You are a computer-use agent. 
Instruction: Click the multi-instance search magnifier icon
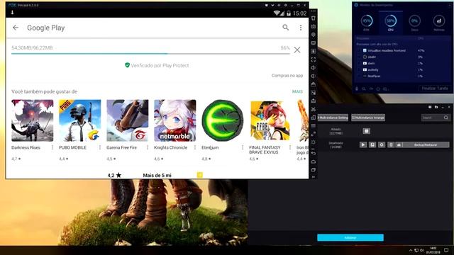click(x=446, y=118)
